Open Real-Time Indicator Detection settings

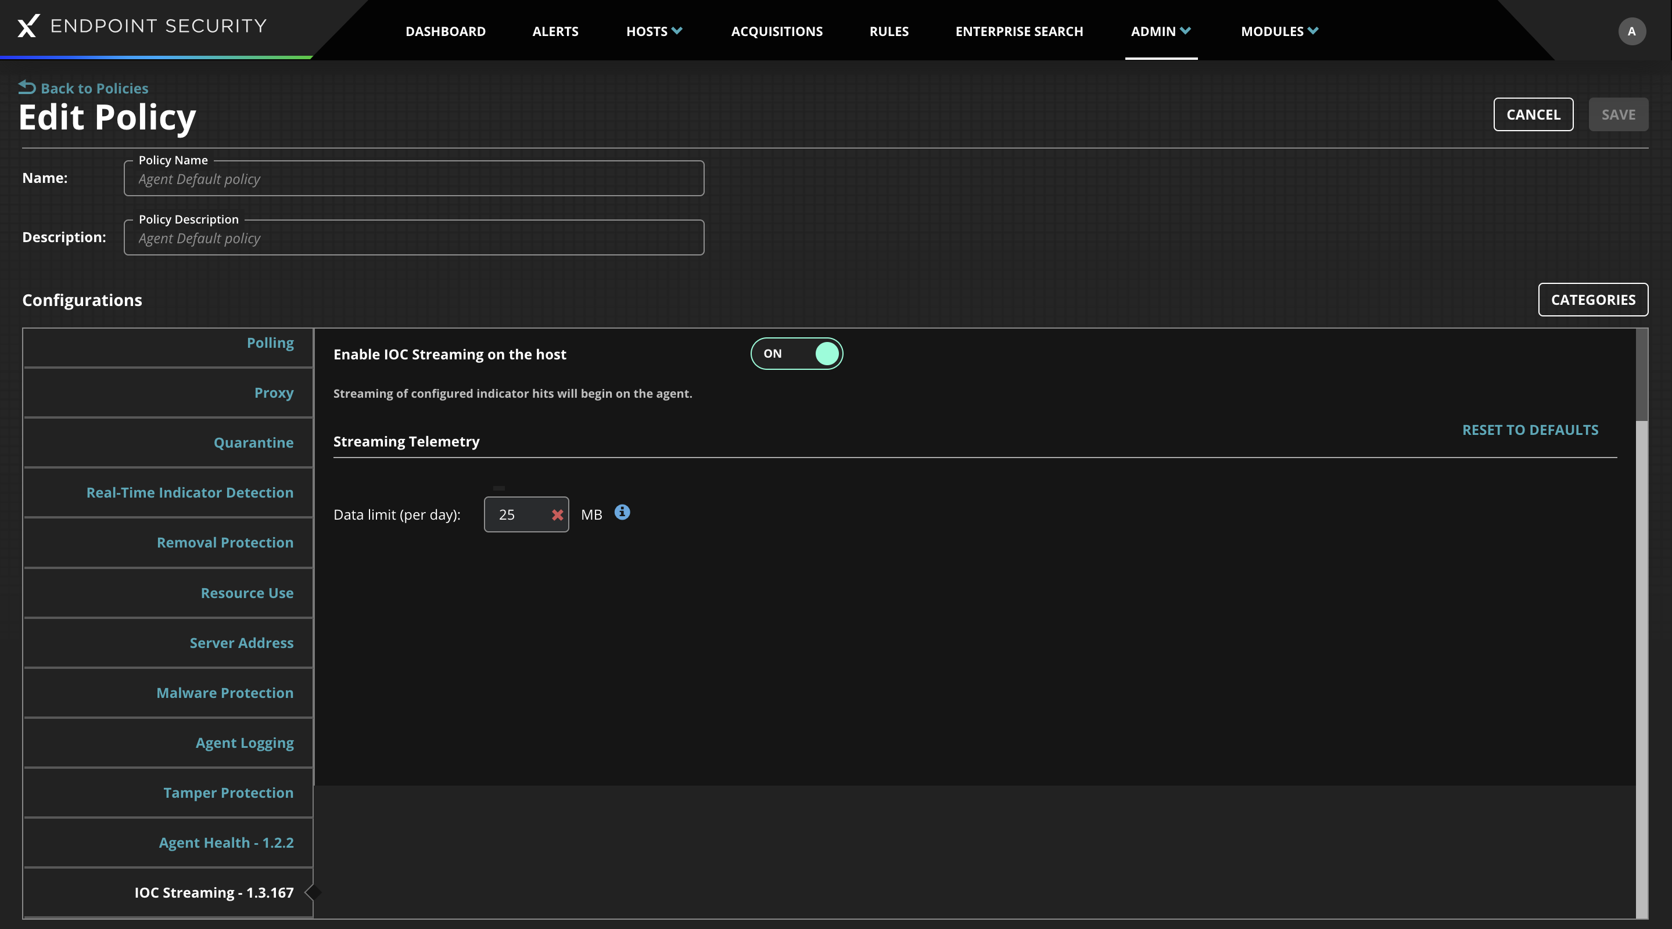[168, 493]
